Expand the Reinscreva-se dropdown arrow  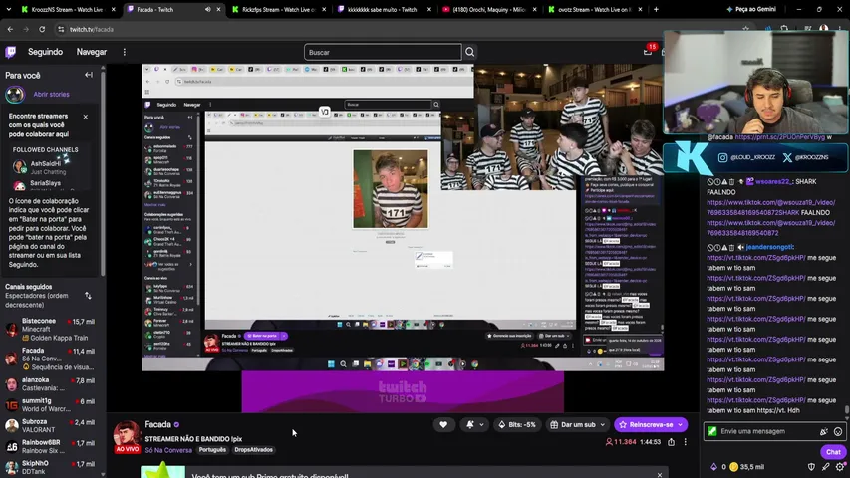(x=681, y=425)
